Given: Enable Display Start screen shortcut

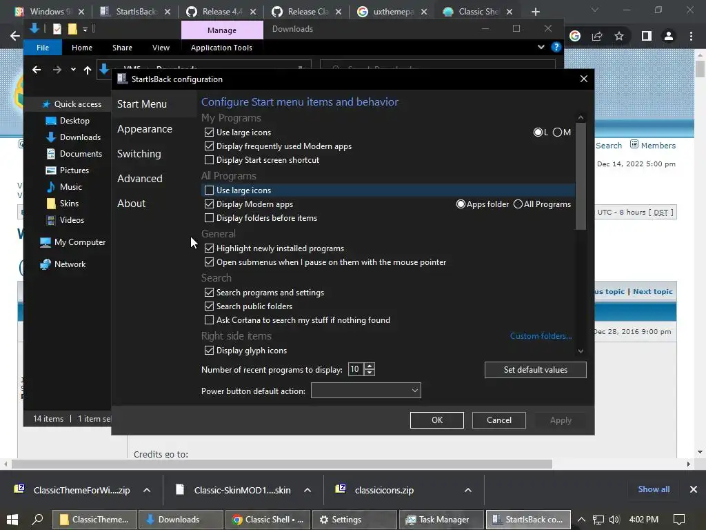Looking at the screenshot, I should pos(209,160).
